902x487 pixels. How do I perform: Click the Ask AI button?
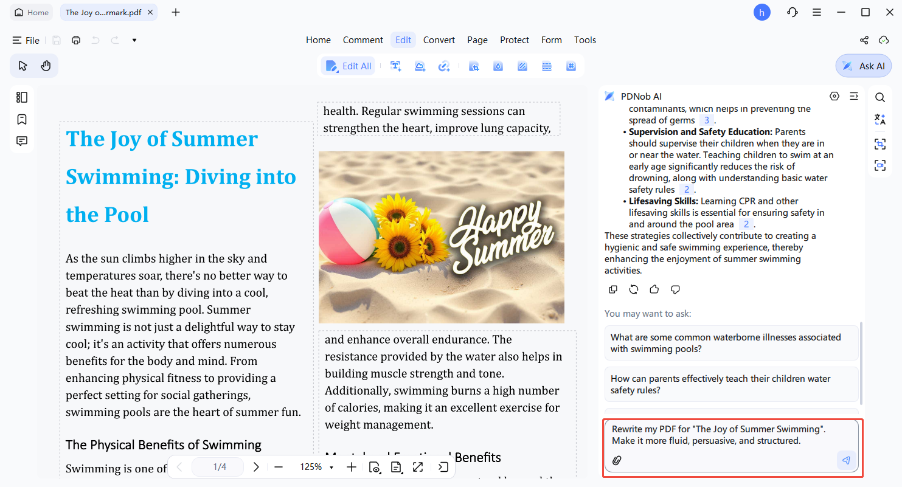click(863, 66)
